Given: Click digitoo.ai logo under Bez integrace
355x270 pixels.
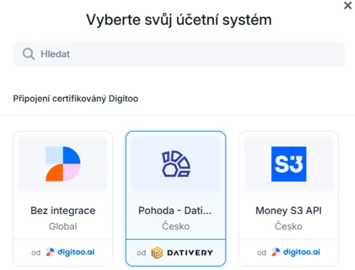Looking at the screenshot, I should [x=70, y=252].
